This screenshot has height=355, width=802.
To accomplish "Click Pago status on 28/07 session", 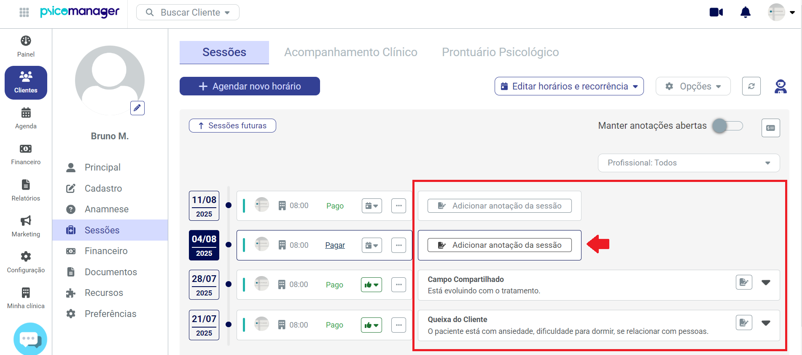I will tap(335, 285).
